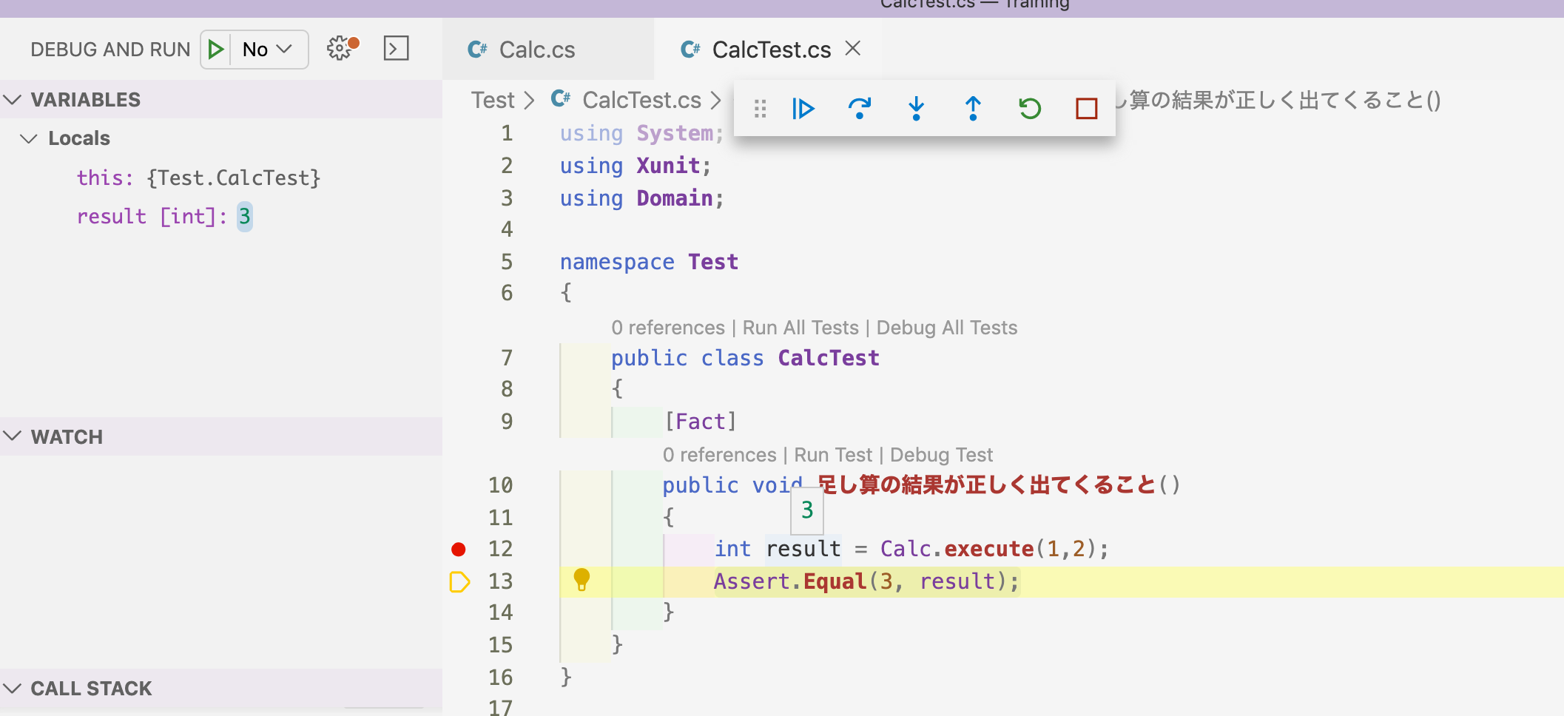1564x716 pixels.
Task: Open launch configuration gear icon
Action: [342, 49]
